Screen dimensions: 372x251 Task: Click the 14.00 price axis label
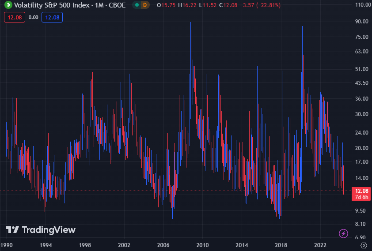pos(361,178)
